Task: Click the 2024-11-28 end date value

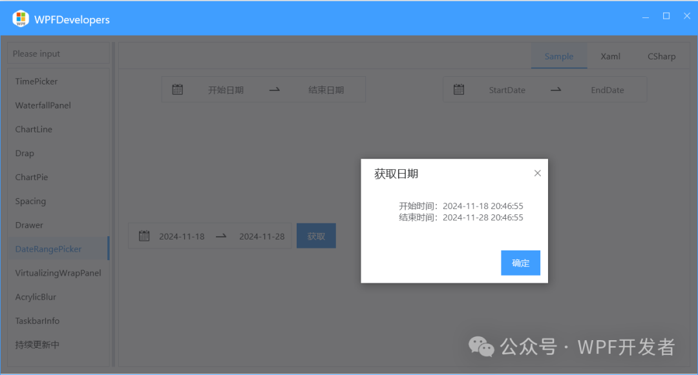Action: point(262,236)
